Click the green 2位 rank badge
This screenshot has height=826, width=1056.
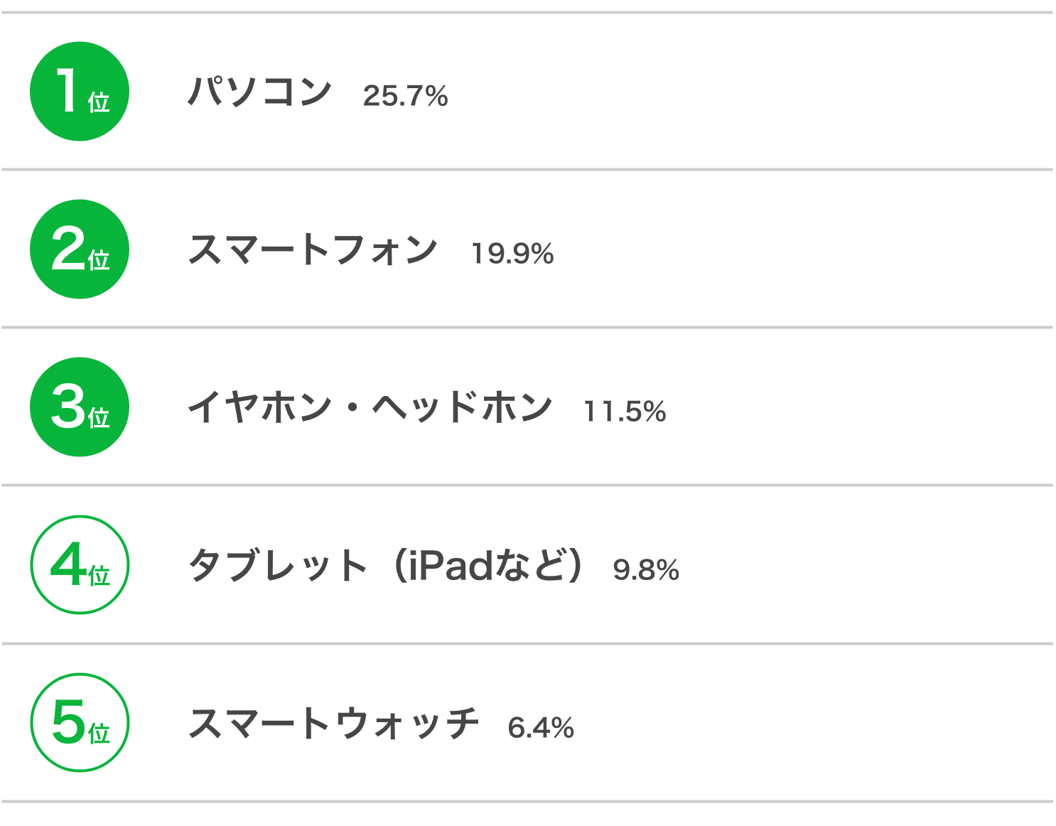(x=80, y=250)
